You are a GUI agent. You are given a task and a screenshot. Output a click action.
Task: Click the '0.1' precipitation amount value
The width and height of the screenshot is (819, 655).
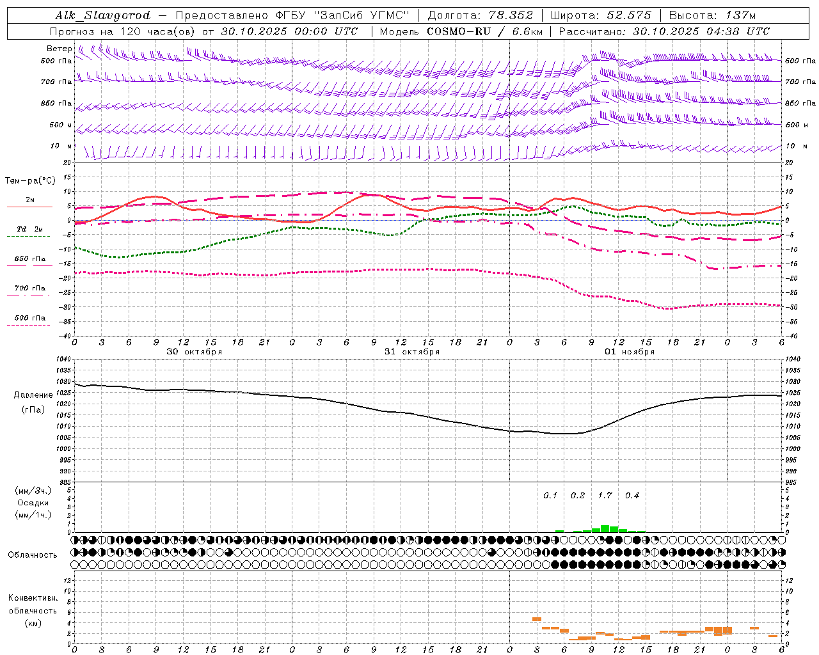[x=550, y=495]
